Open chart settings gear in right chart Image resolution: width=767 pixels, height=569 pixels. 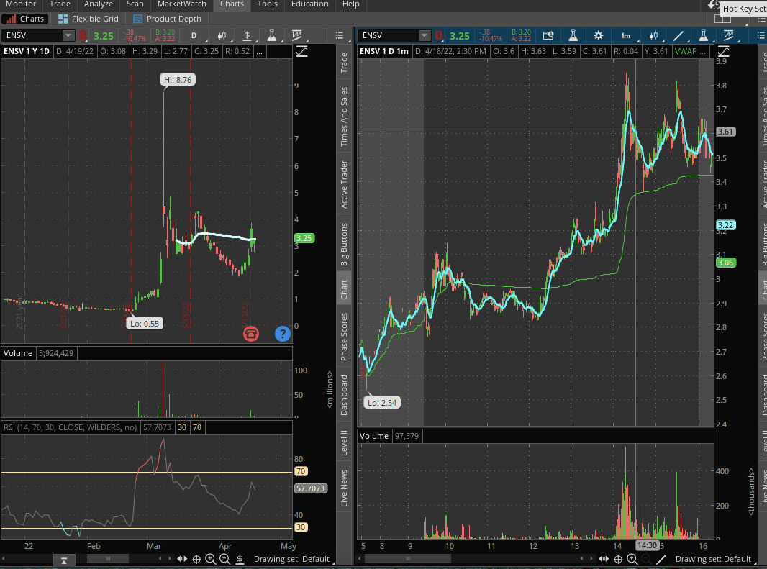[599, 35]
